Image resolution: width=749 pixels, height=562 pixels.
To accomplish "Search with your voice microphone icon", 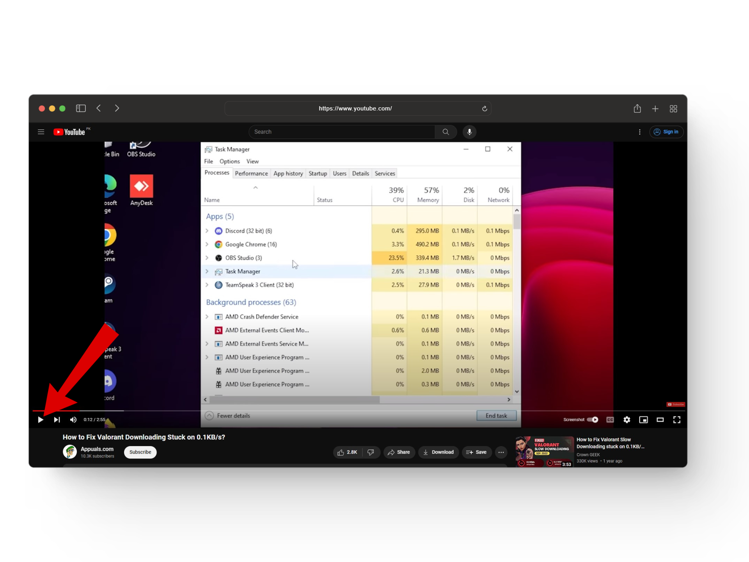I will click(469, 132).
